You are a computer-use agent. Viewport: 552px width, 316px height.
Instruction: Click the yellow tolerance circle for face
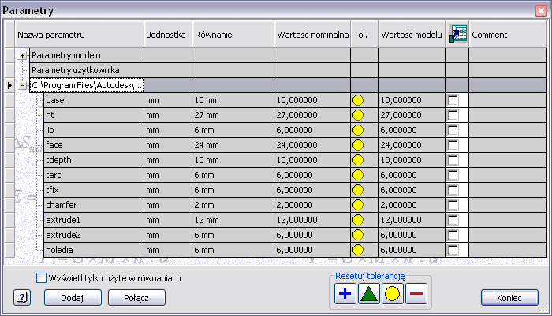click(358, 145)
